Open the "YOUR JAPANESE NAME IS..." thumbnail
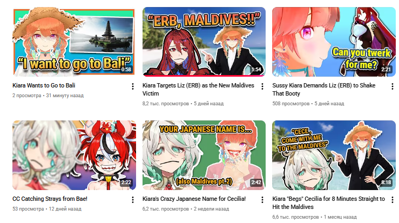Viewport: 399px width, 223px height. click(204, 155)
